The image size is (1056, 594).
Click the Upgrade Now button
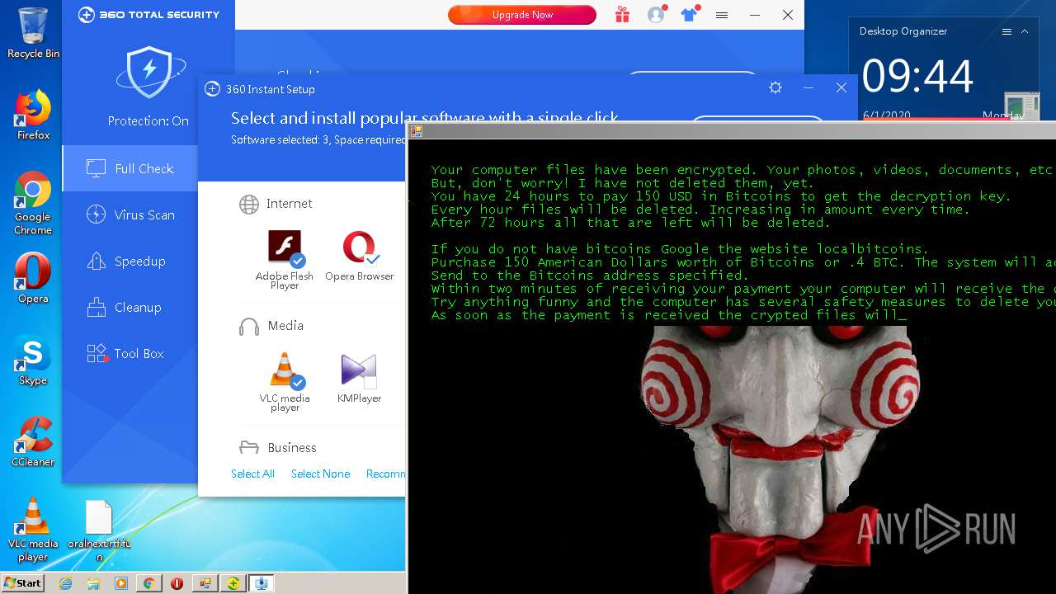(522, 15)
